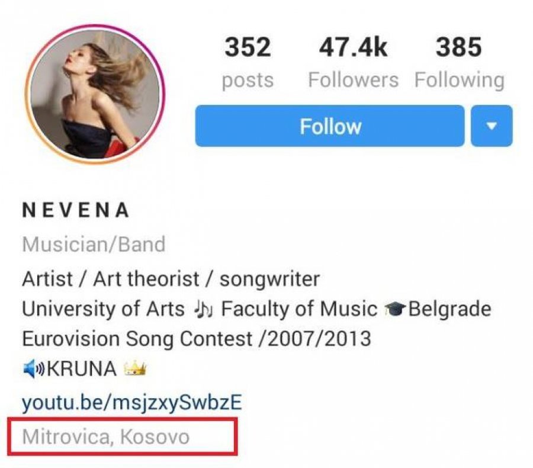533x468 pixels.
Task: Click the Musician/Band category label
Action: click(94, 244)
